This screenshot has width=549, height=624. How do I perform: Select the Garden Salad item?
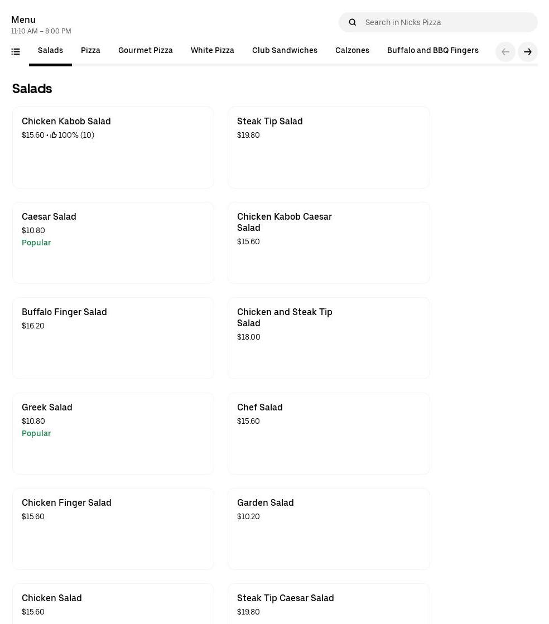coord(328,529)
